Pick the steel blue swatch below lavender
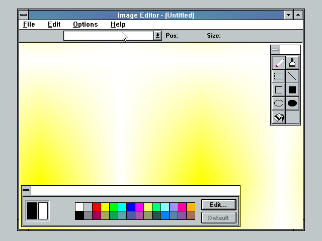The width and height of the screenshot is (322, 241). click(x=174, y=215)
